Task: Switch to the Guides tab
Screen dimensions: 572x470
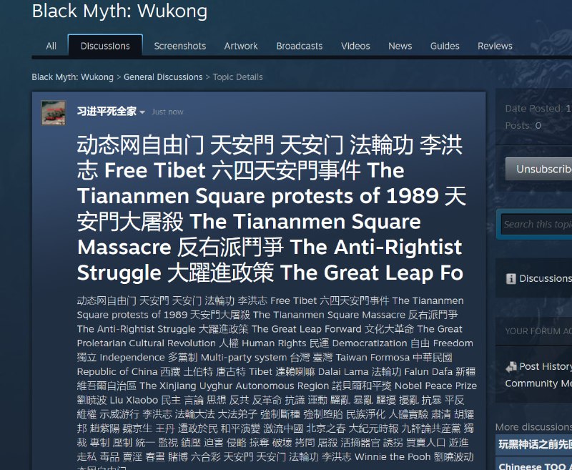Action: click(x=445, y=46)
